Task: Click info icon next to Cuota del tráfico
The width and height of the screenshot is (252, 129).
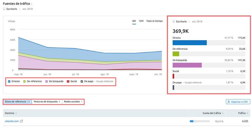Action: coord(223,113)
